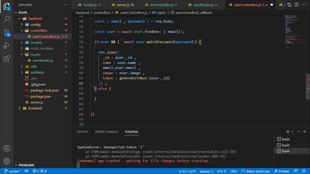Screen dimensions: 310x174
Task: Open userRoutes.js in file tree
Action: pos(43,60)
